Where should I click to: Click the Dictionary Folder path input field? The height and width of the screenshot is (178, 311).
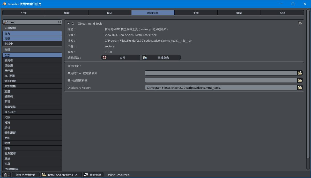point(220,87)
